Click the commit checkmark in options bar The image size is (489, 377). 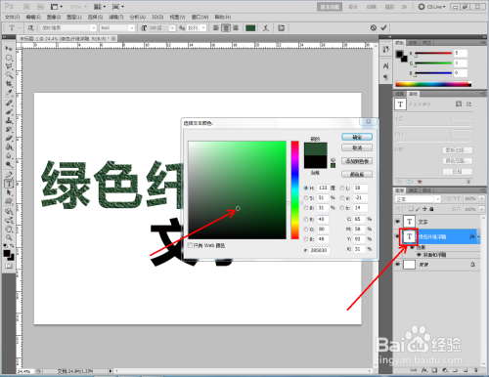(x=383, y=27)
